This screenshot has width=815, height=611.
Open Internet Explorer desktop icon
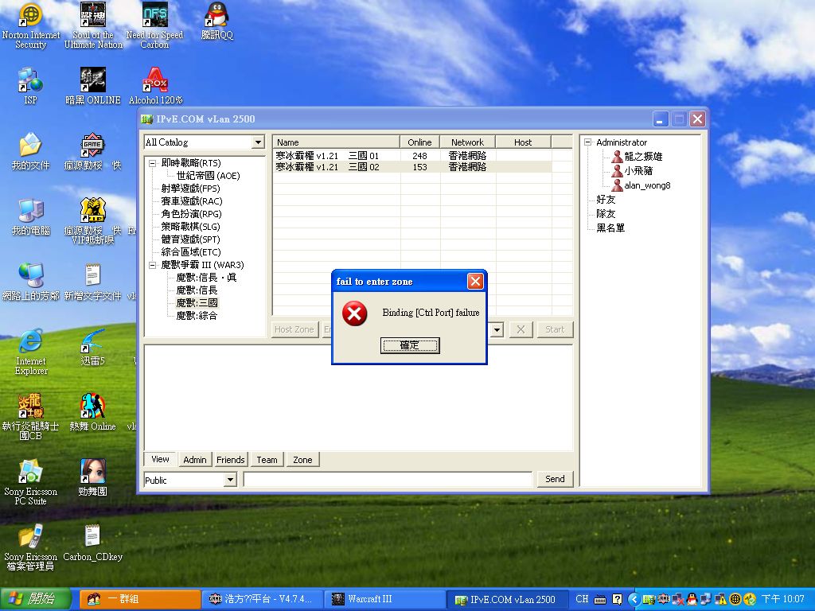point(30,342)
